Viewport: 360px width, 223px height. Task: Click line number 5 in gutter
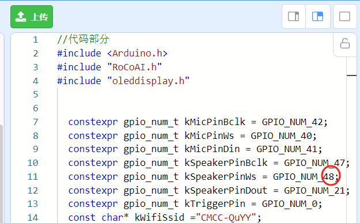(35, 95)
